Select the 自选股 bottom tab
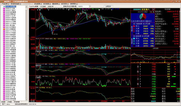 point(3,102)
